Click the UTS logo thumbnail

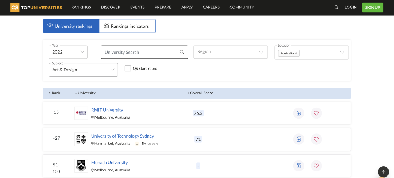81,139
